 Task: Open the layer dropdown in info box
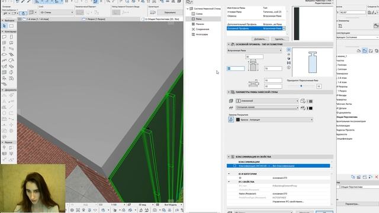pos(56,12)
